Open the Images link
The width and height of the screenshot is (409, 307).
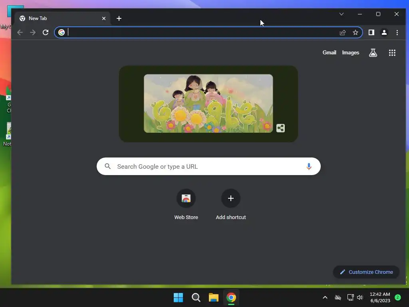point(351,52)
